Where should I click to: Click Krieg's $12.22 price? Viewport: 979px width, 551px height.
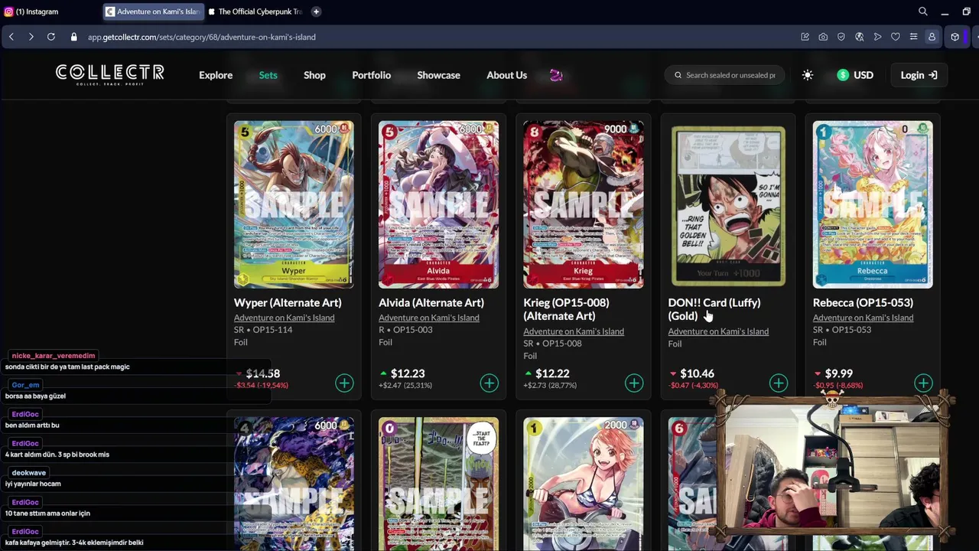[552, 373]
